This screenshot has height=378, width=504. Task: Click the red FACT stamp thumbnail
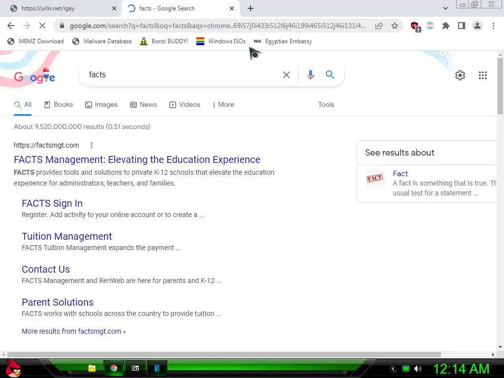(375, 178)
